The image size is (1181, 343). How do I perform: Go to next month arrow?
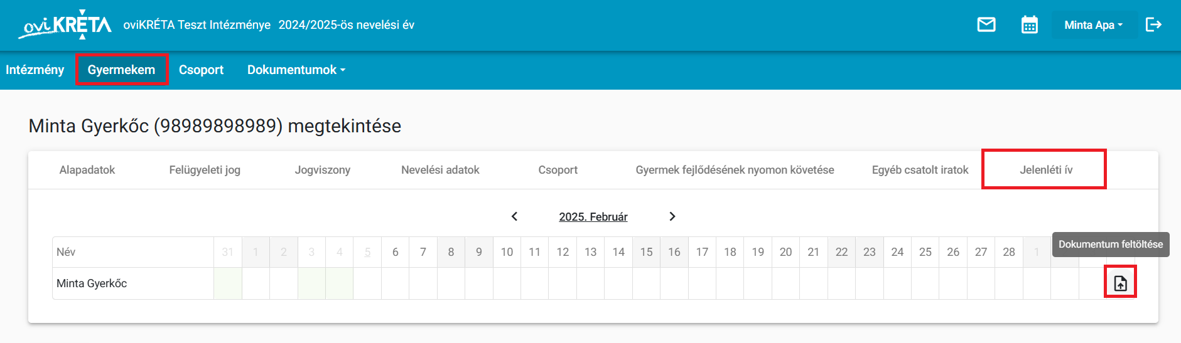[672, 216]
